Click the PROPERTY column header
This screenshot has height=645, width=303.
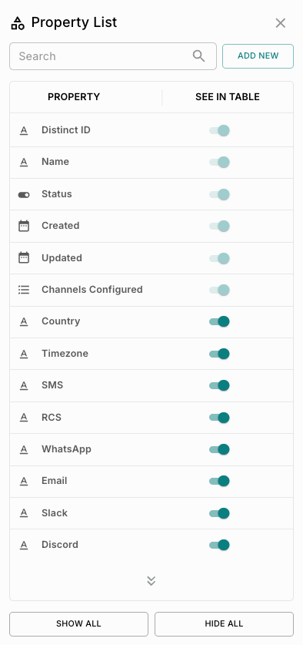click(x=74, y=96)
